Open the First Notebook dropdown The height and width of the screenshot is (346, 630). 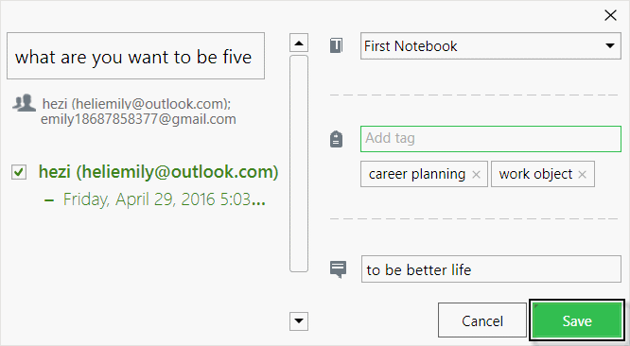(x=491, y=46)
